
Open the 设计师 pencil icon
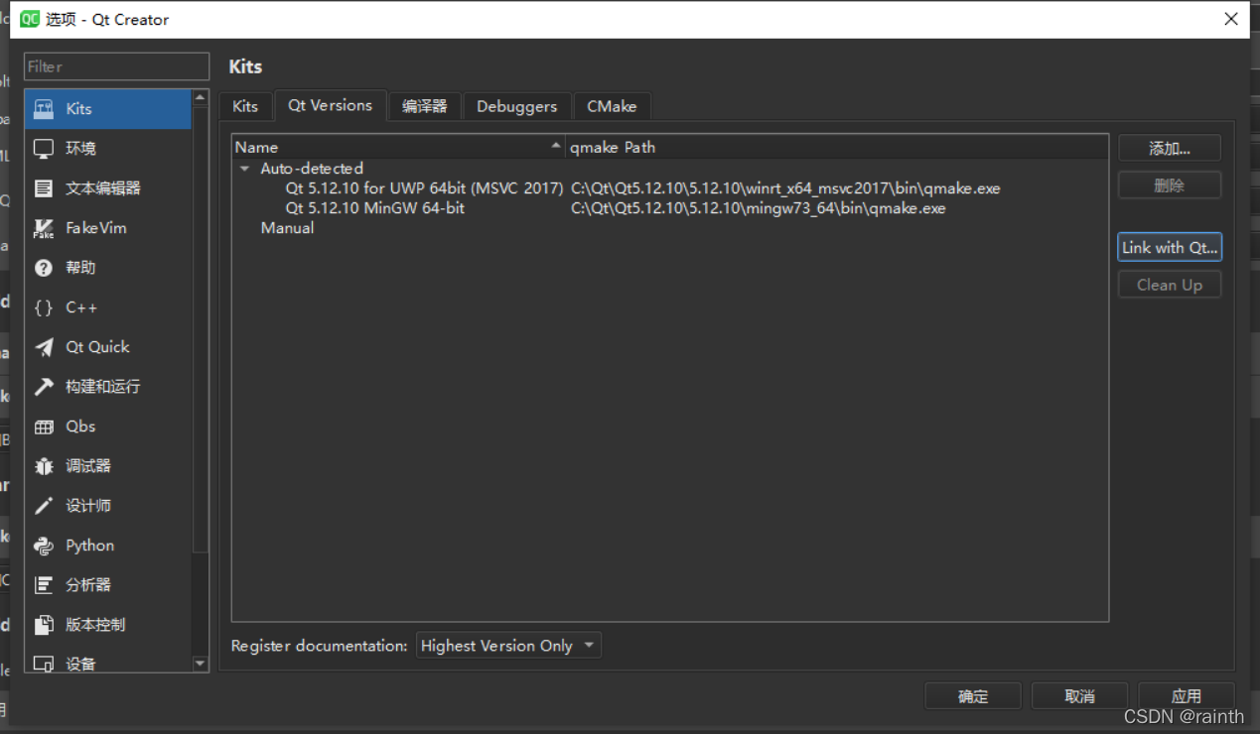point(44,506)
